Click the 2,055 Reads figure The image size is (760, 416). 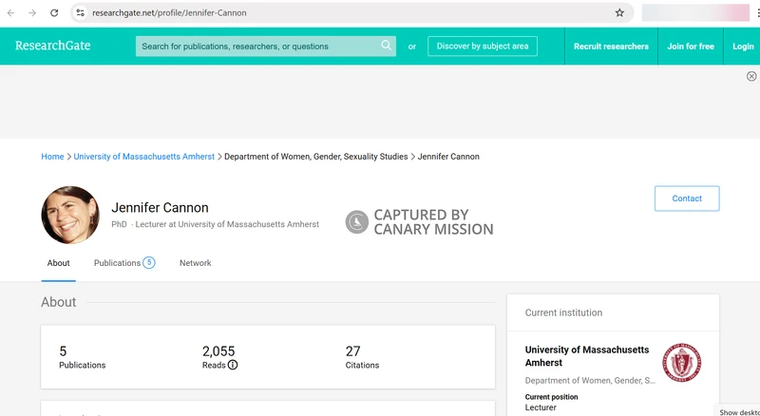point(218,351)
